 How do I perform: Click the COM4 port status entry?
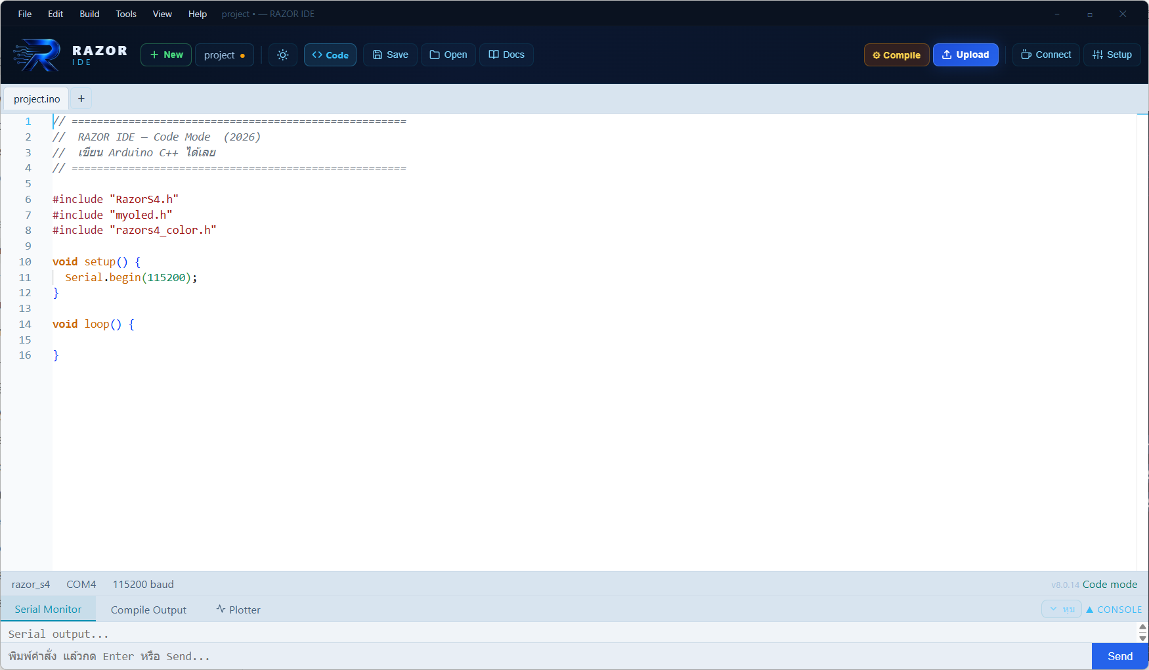[81, 585]
